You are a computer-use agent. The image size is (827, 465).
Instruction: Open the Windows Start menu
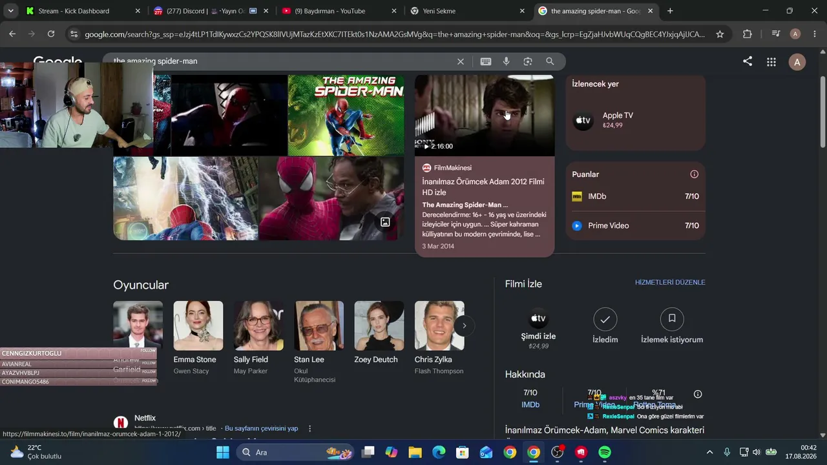[223, 452]
